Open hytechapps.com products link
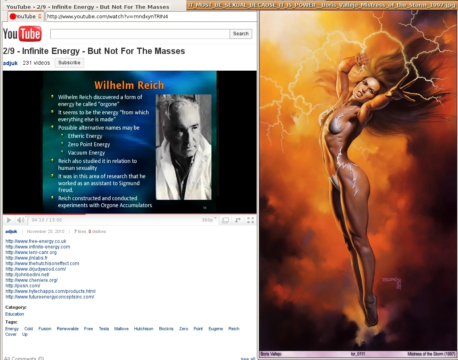 [50, 291]
